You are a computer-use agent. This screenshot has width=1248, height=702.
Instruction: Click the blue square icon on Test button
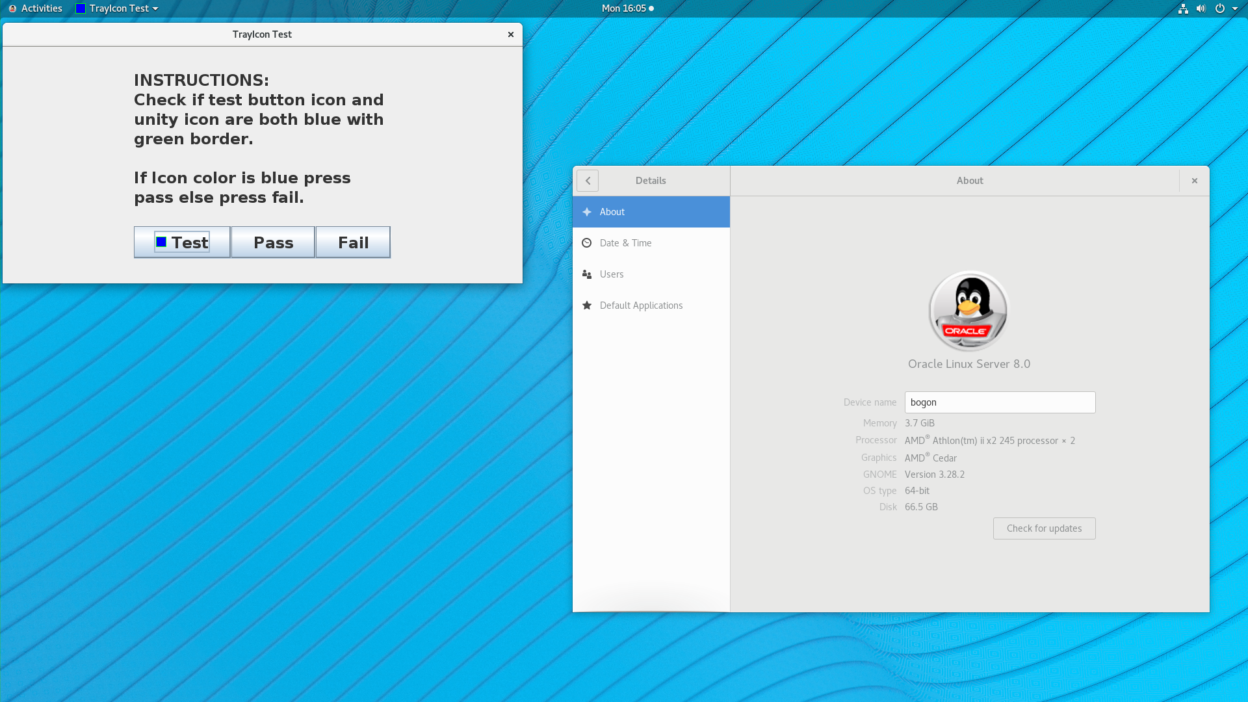tap(161, 242)
